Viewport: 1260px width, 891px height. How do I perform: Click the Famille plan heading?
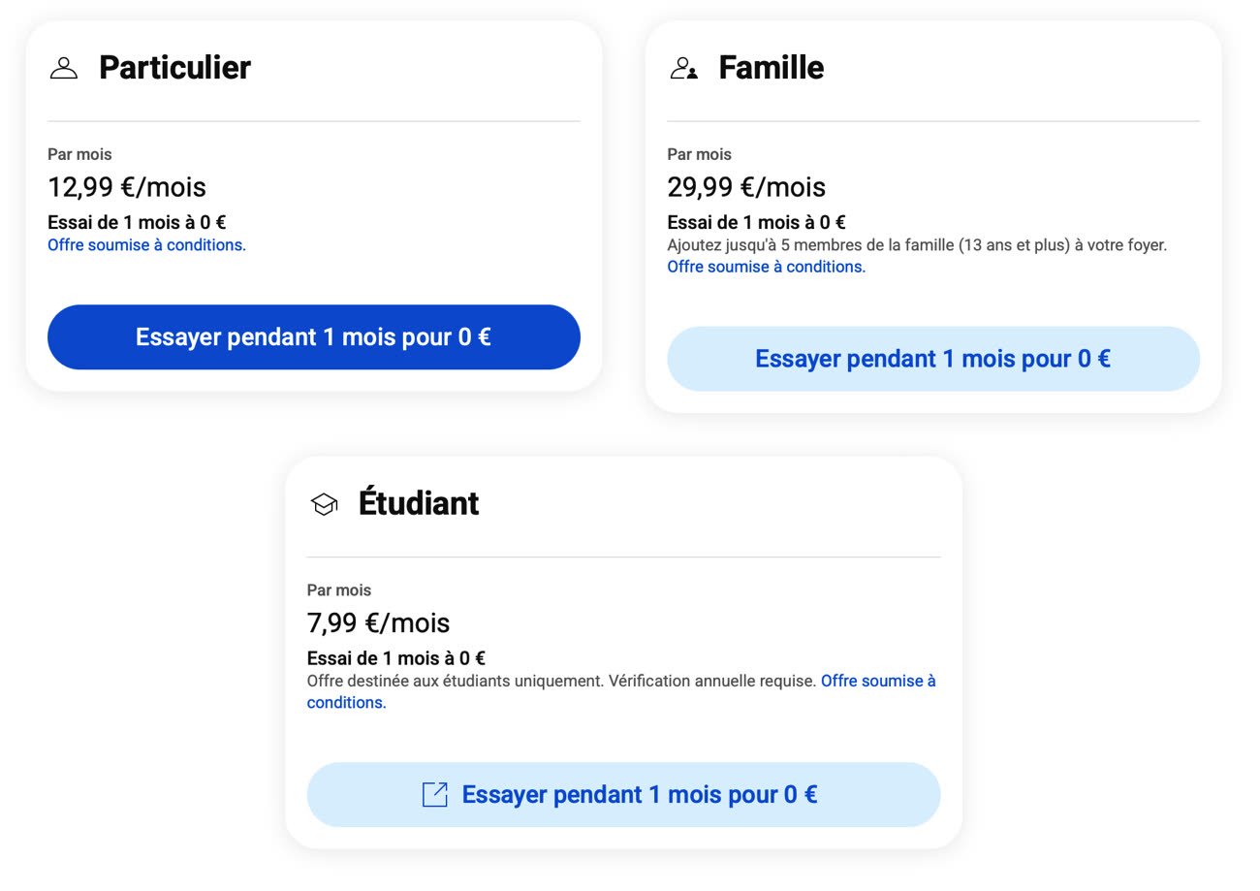pyautogui.click(x=772, y=68)
